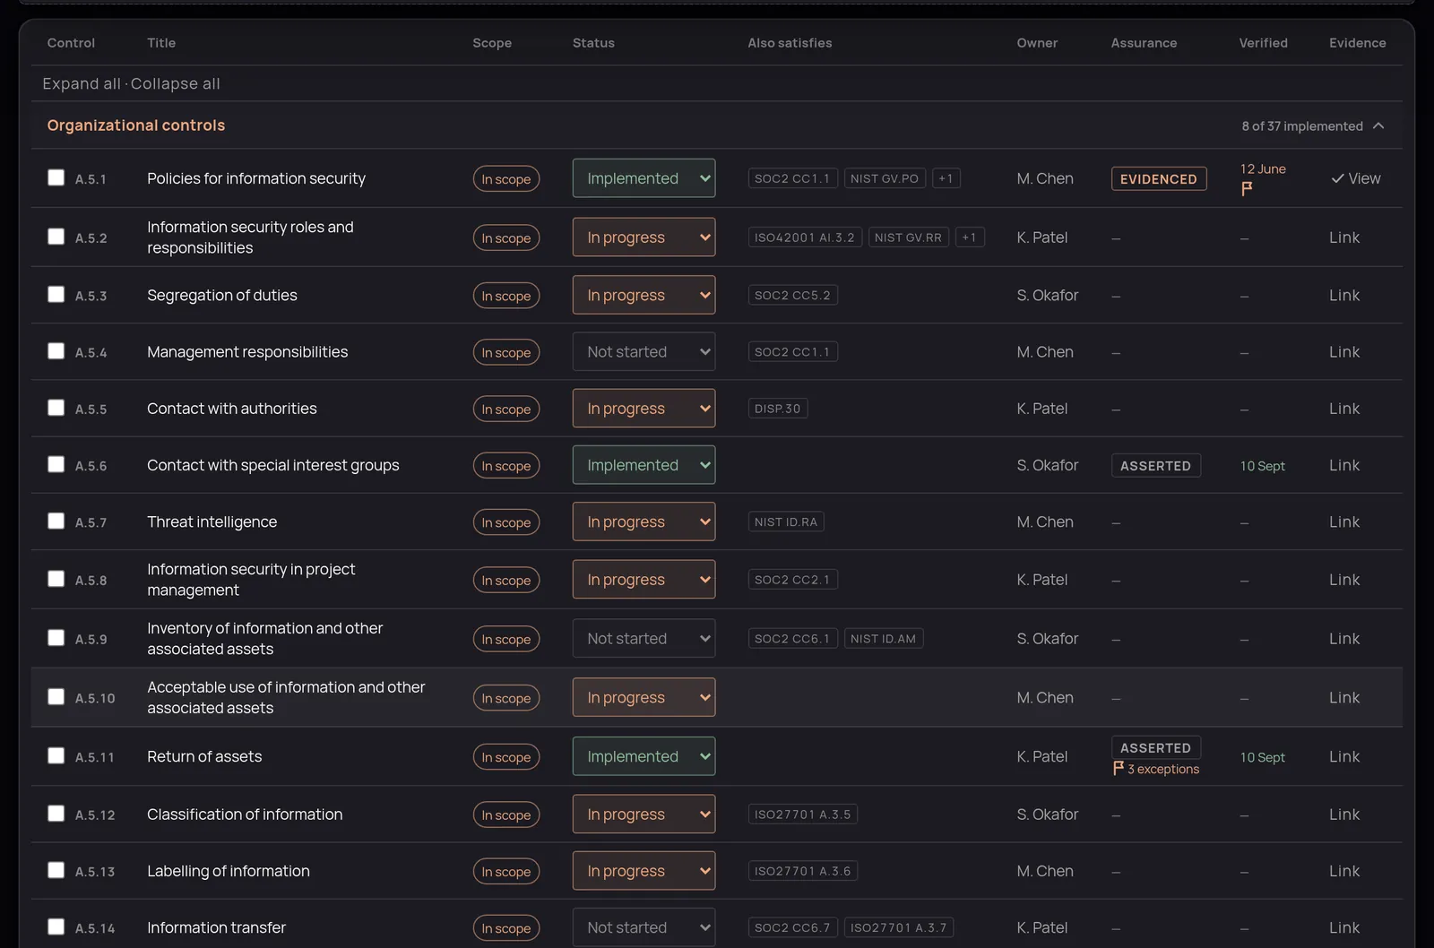
Task: Click the EVIDENCED assurance badge
Action: (x=1159, y=178)
